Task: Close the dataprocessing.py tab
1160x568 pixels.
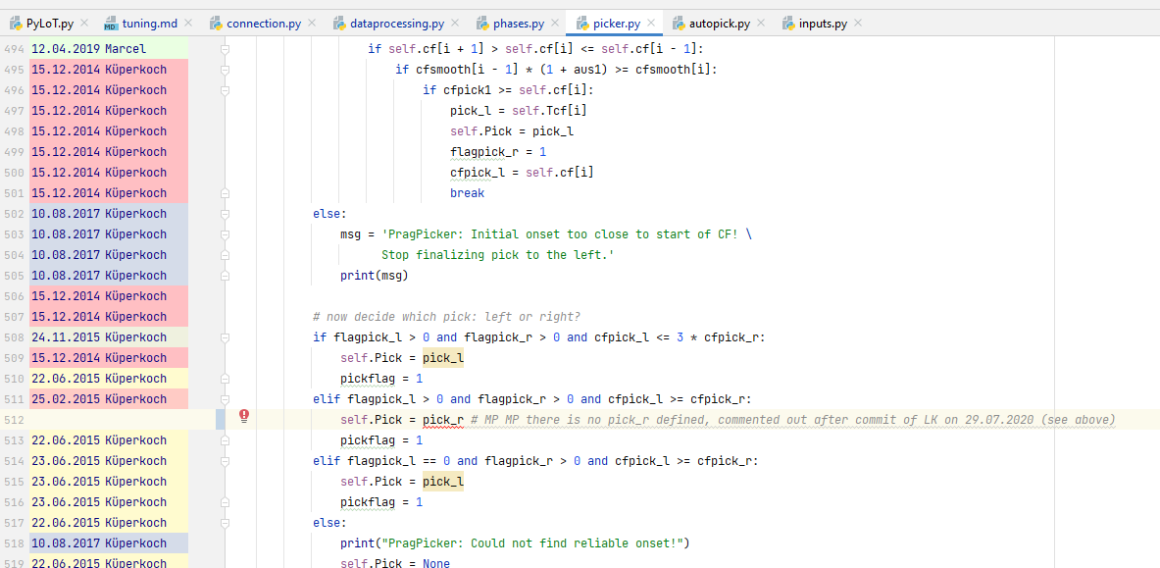Action: 455,24
